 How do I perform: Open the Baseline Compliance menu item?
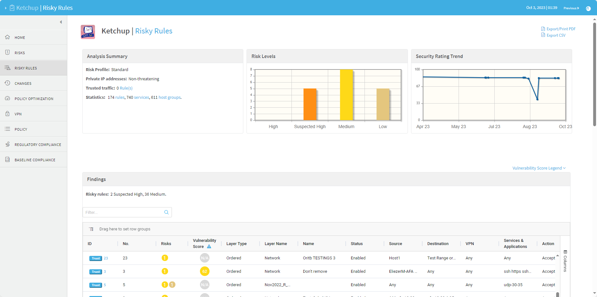(35, 160)
